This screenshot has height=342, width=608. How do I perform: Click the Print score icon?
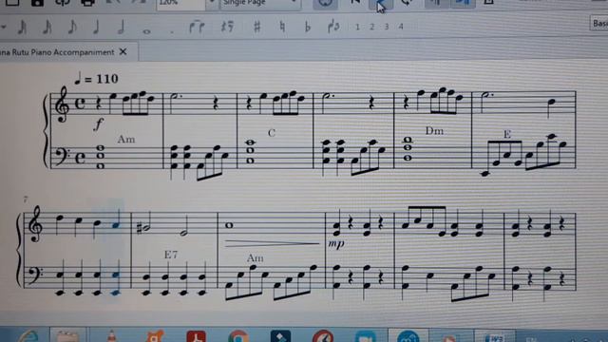(87, 3)
